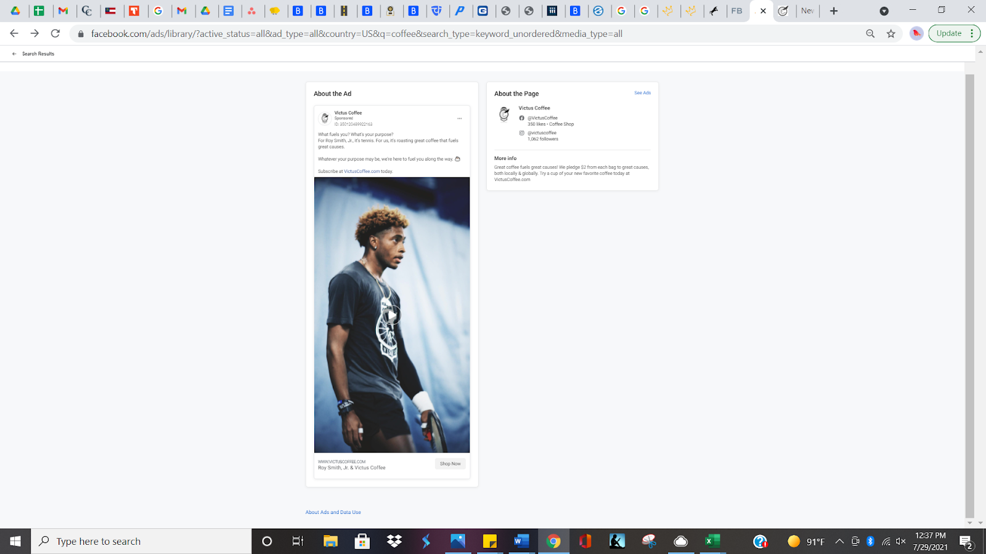This screenshot has width=986, height=554.
Task: Click the browser Back button
Action: [x=14, y=33]
